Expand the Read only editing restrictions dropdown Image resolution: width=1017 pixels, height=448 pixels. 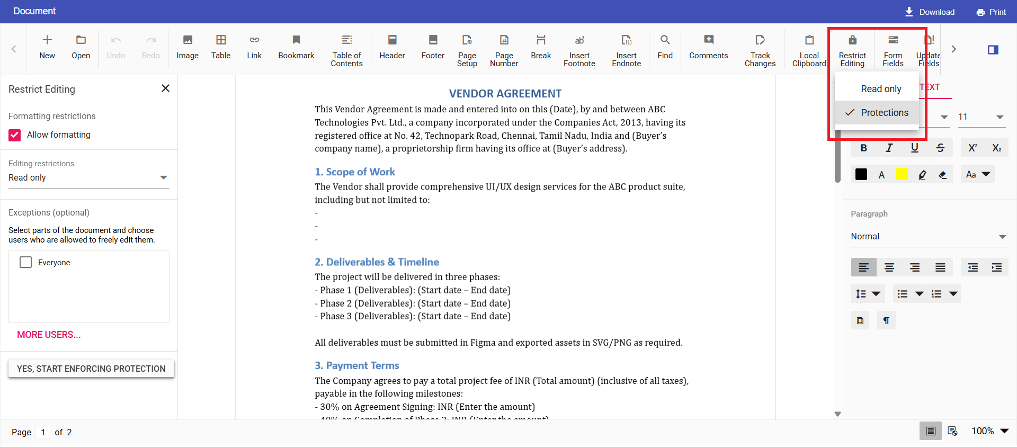pos(163,178)
